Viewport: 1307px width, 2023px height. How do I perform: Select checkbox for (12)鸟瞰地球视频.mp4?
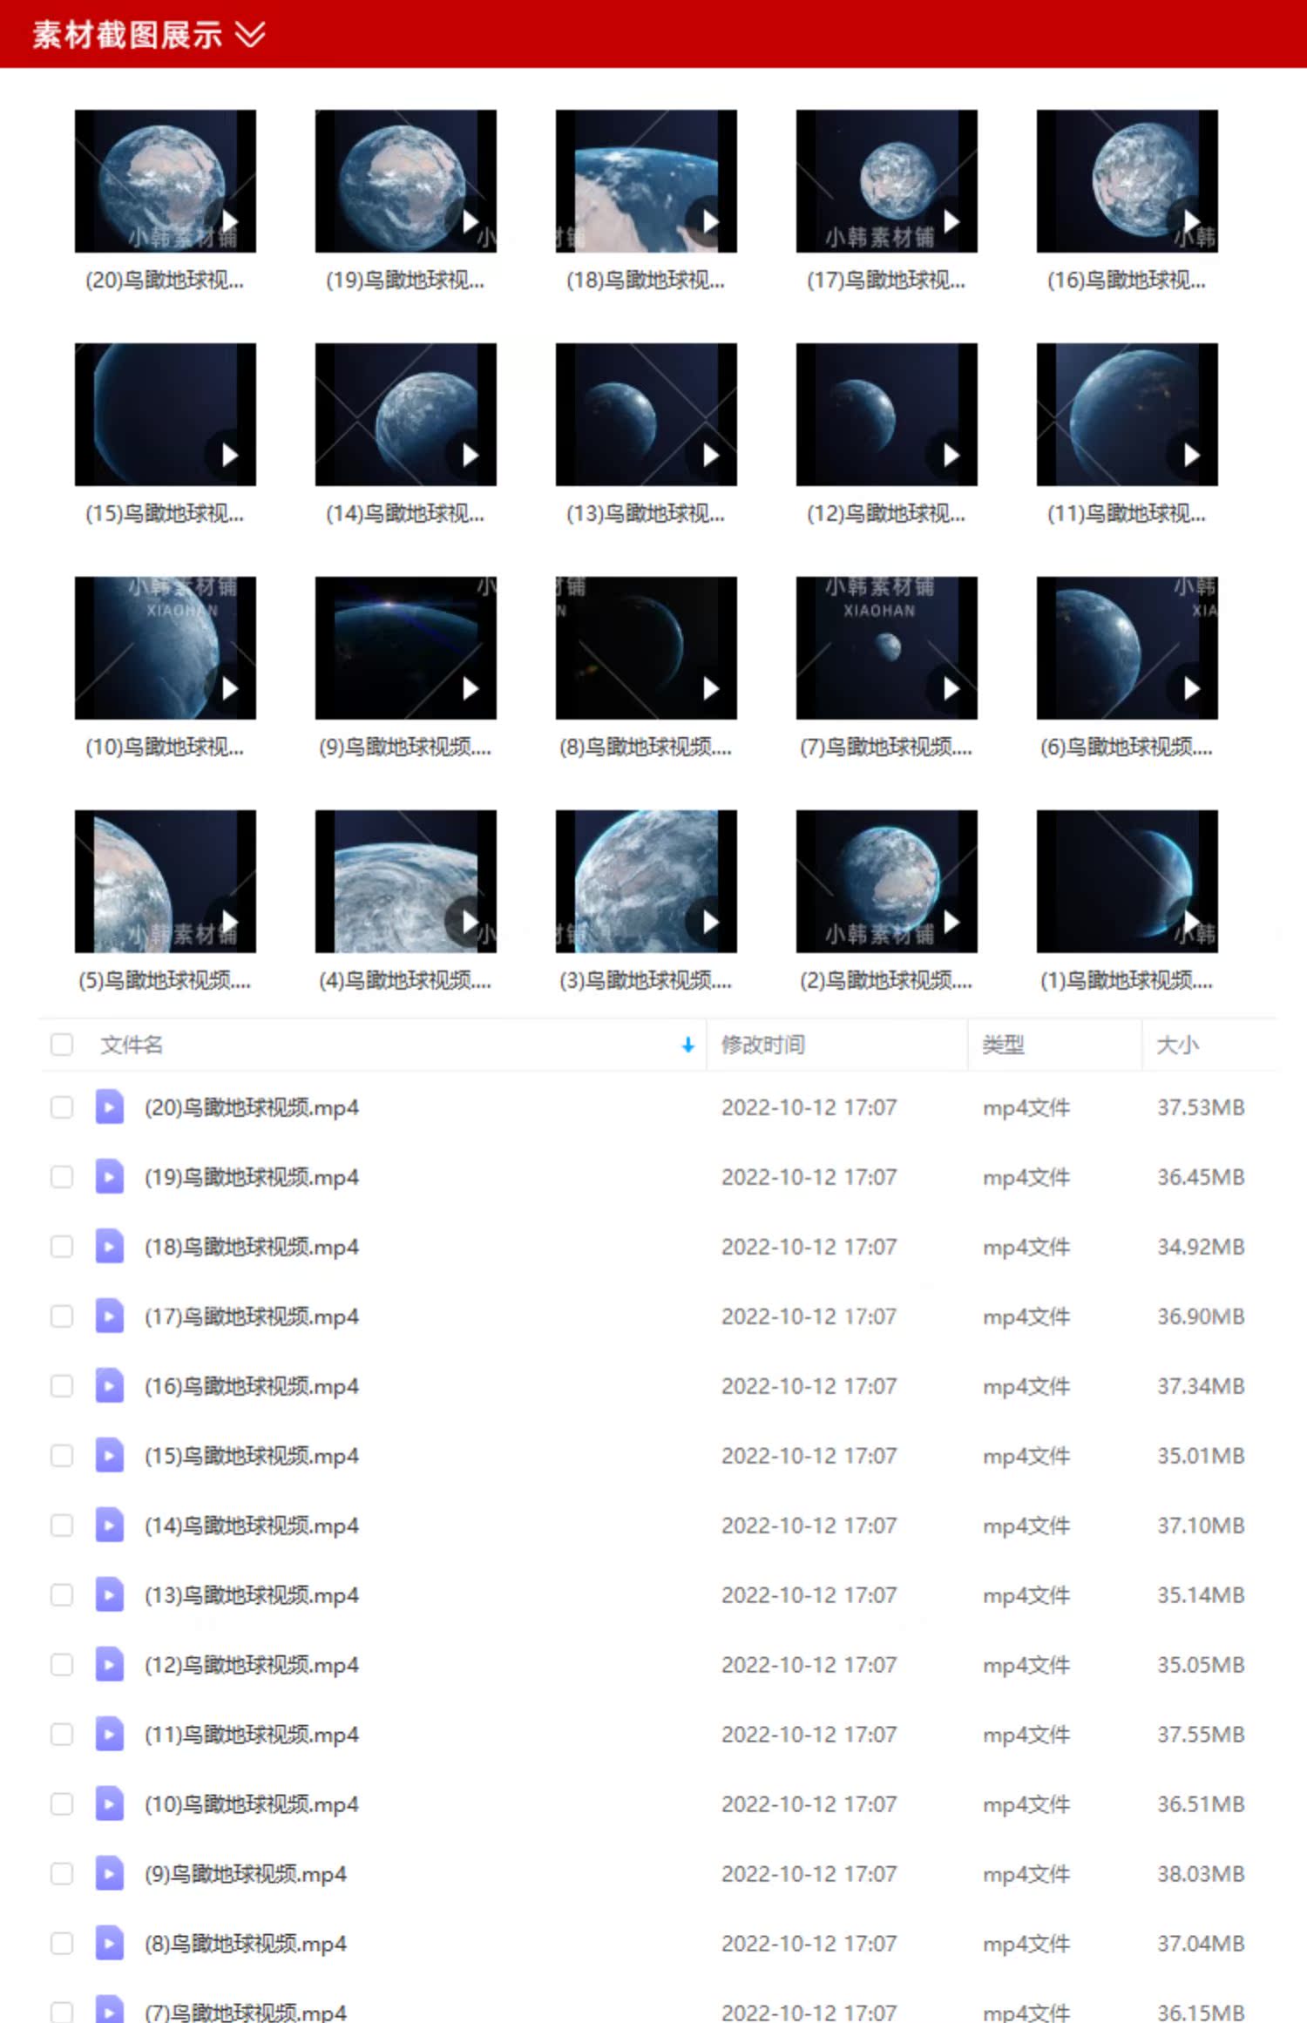(x=62, y=1665)
